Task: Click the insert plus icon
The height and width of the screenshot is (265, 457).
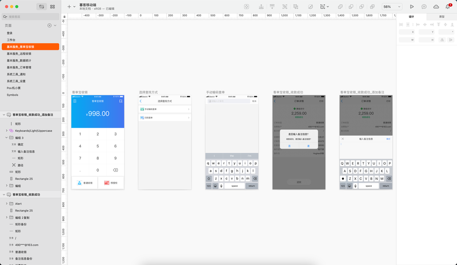Action: (69, 7)
